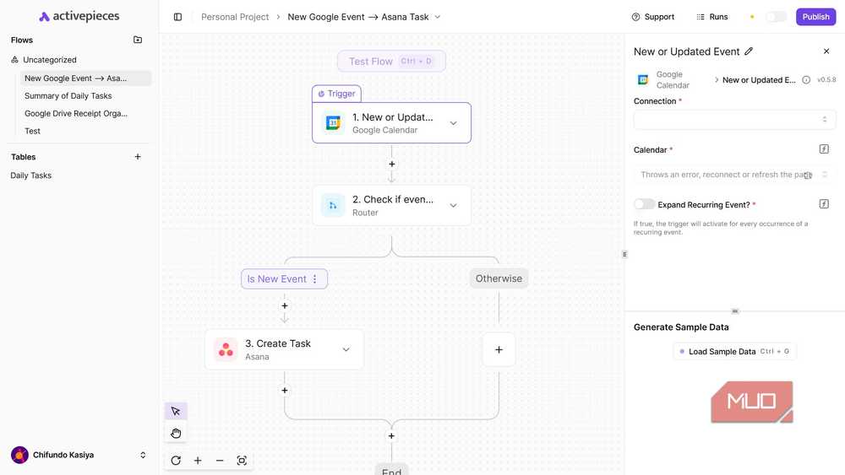Zoom out on the canvas
This screenshot has height=475, width=845.
(x=220, y=461)
